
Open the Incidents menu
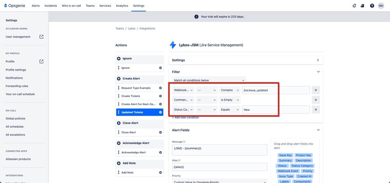[x=51, y=6]
